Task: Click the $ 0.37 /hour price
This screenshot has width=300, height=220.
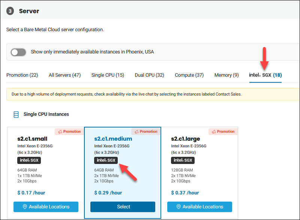Action: click(185, 193)
